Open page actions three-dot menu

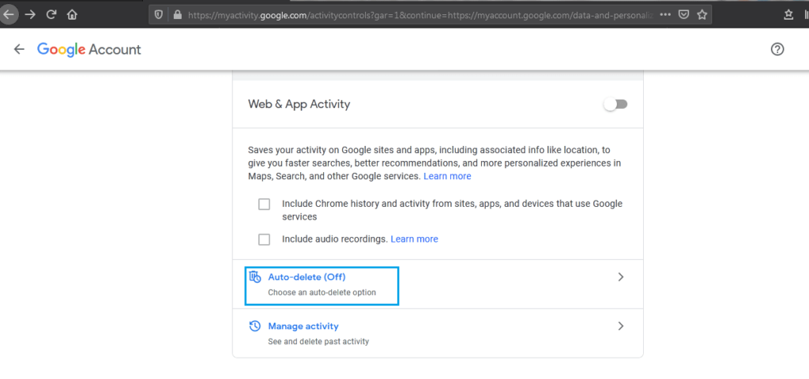pos(665,14)
